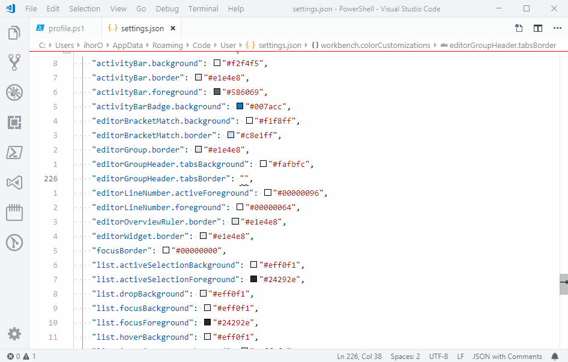Open the Debug view (crossed bug icon)
The height and width of the screenshot is (362, 568).
click(x=14, y=92)
